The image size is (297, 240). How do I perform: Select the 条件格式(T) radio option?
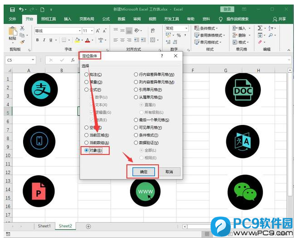tap(146, 135)
